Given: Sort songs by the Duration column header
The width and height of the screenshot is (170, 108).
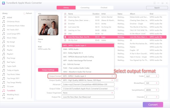Looking at the screenshot, I should coord(96,14).
